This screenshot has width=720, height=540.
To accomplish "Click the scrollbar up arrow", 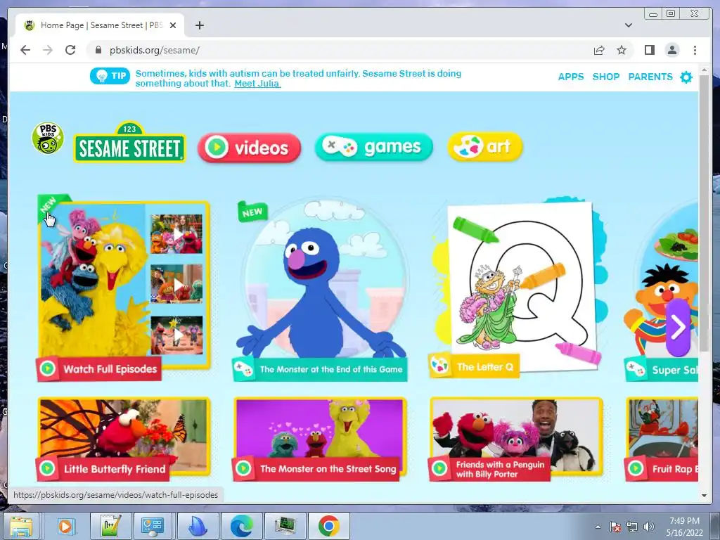I will (704, 70).
